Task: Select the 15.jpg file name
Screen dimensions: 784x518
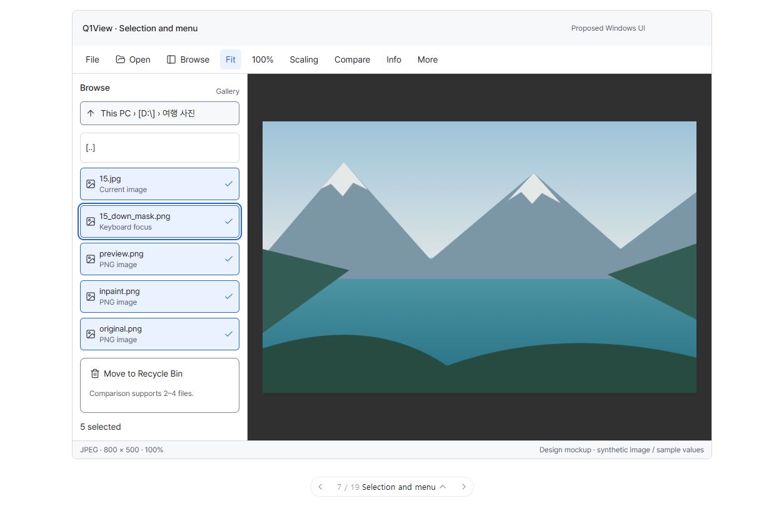Action: pos(110,179)
